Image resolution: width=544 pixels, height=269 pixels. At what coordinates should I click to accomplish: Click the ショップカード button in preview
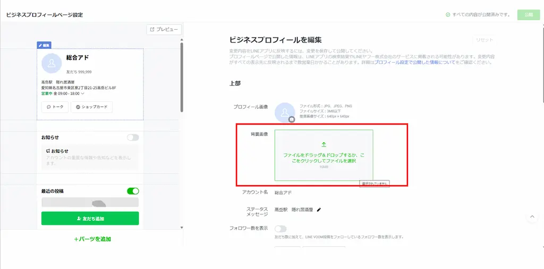click(91, 107)
